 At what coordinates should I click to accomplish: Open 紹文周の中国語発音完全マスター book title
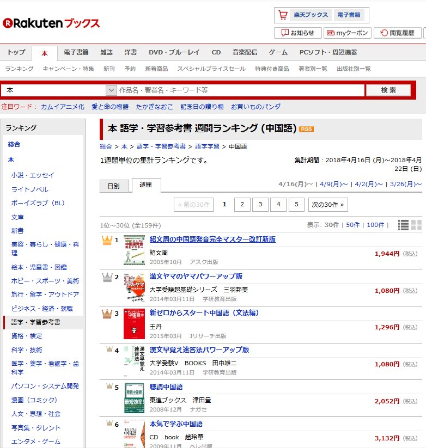212,240
